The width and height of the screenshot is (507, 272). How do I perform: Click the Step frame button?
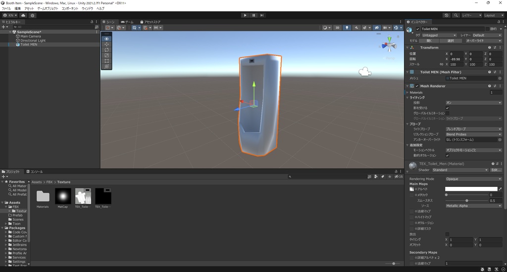(x=262, y=15)
